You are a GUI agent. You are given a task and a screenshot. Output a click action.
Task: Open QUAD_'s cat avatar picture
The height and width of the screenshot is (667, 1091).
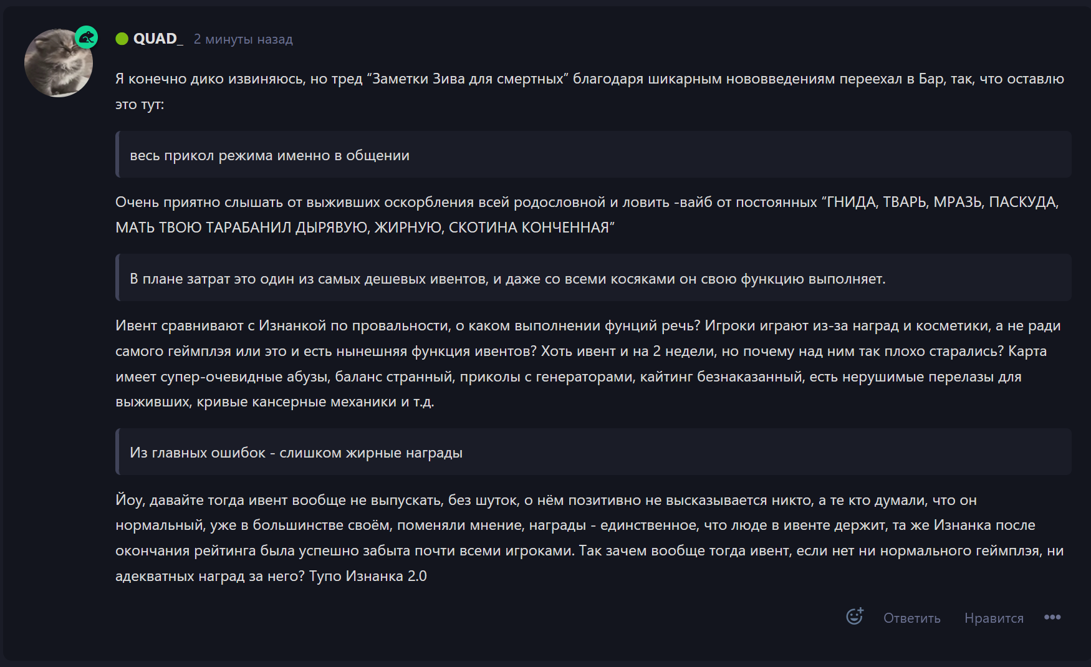[x=57, y=64]
